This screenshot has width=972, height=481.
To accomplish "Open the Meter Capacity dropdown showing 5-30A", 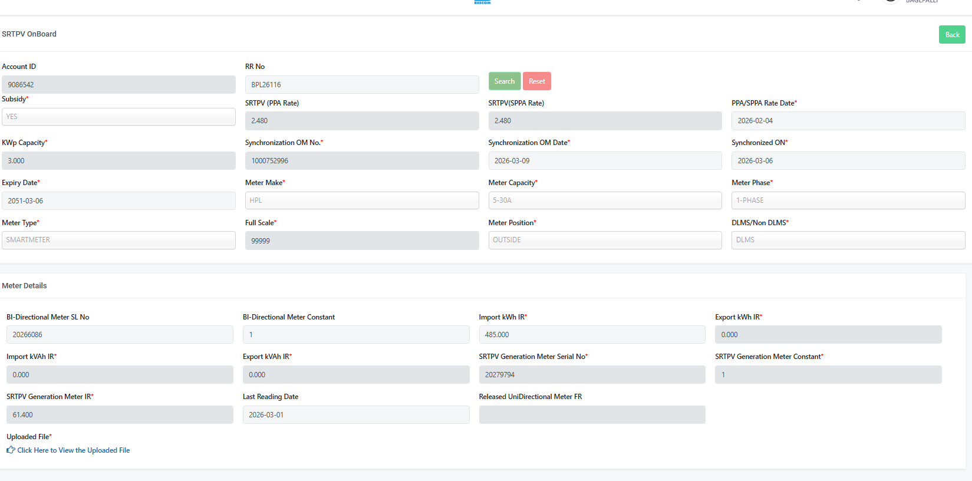I will (605, 200).
